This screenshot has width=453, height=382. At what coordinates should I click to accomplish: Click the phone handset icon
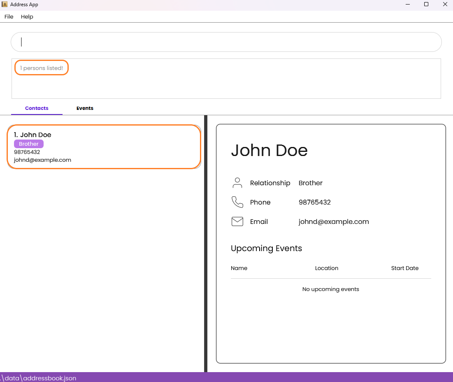237,202
